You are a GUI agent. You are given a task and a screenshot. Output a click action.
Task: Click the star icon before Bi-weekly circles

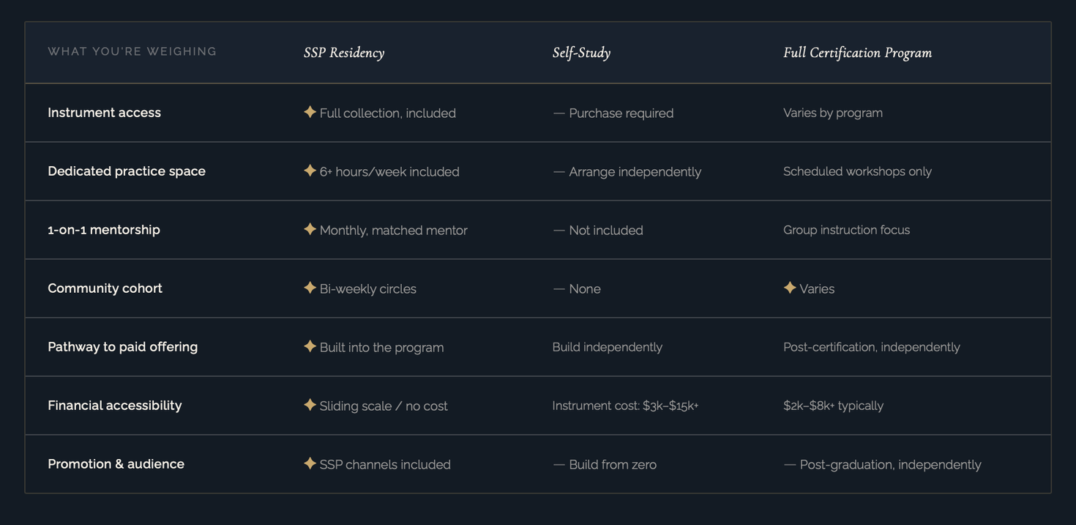pos(310,288)
